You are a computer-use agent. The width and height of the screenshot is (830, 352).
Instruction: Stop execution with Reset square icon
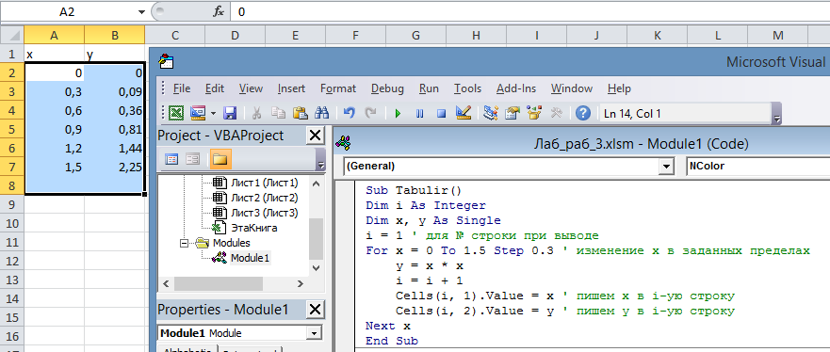click(442, 113)
